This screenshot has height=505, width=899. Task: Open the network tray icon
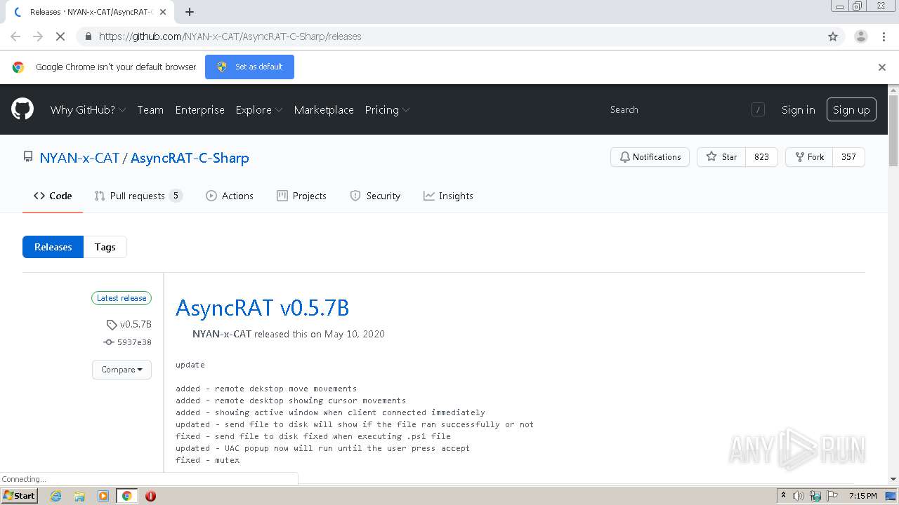(815, 496)
